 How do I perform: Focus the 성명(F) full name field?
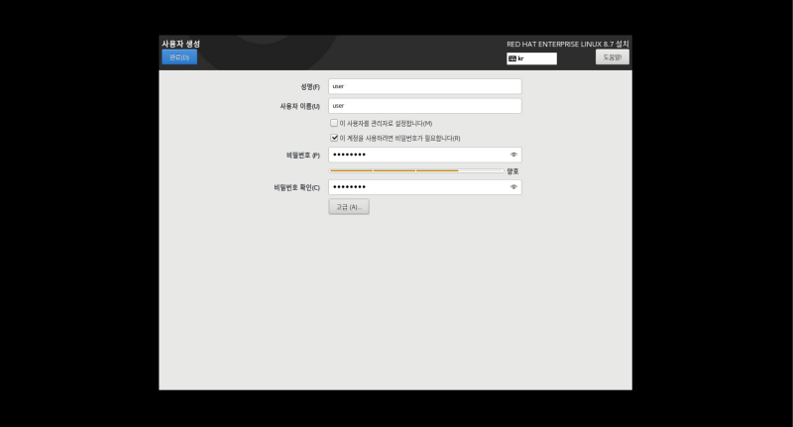click(425, 86)
